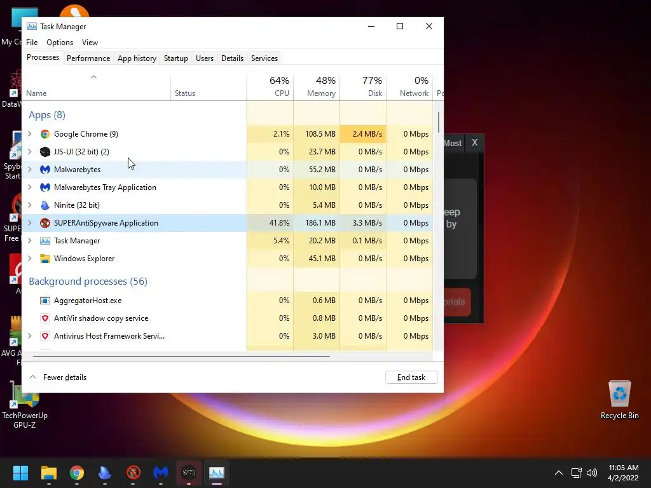
Task: Click the JJS-UI process icon
Action: pos(45,152)
